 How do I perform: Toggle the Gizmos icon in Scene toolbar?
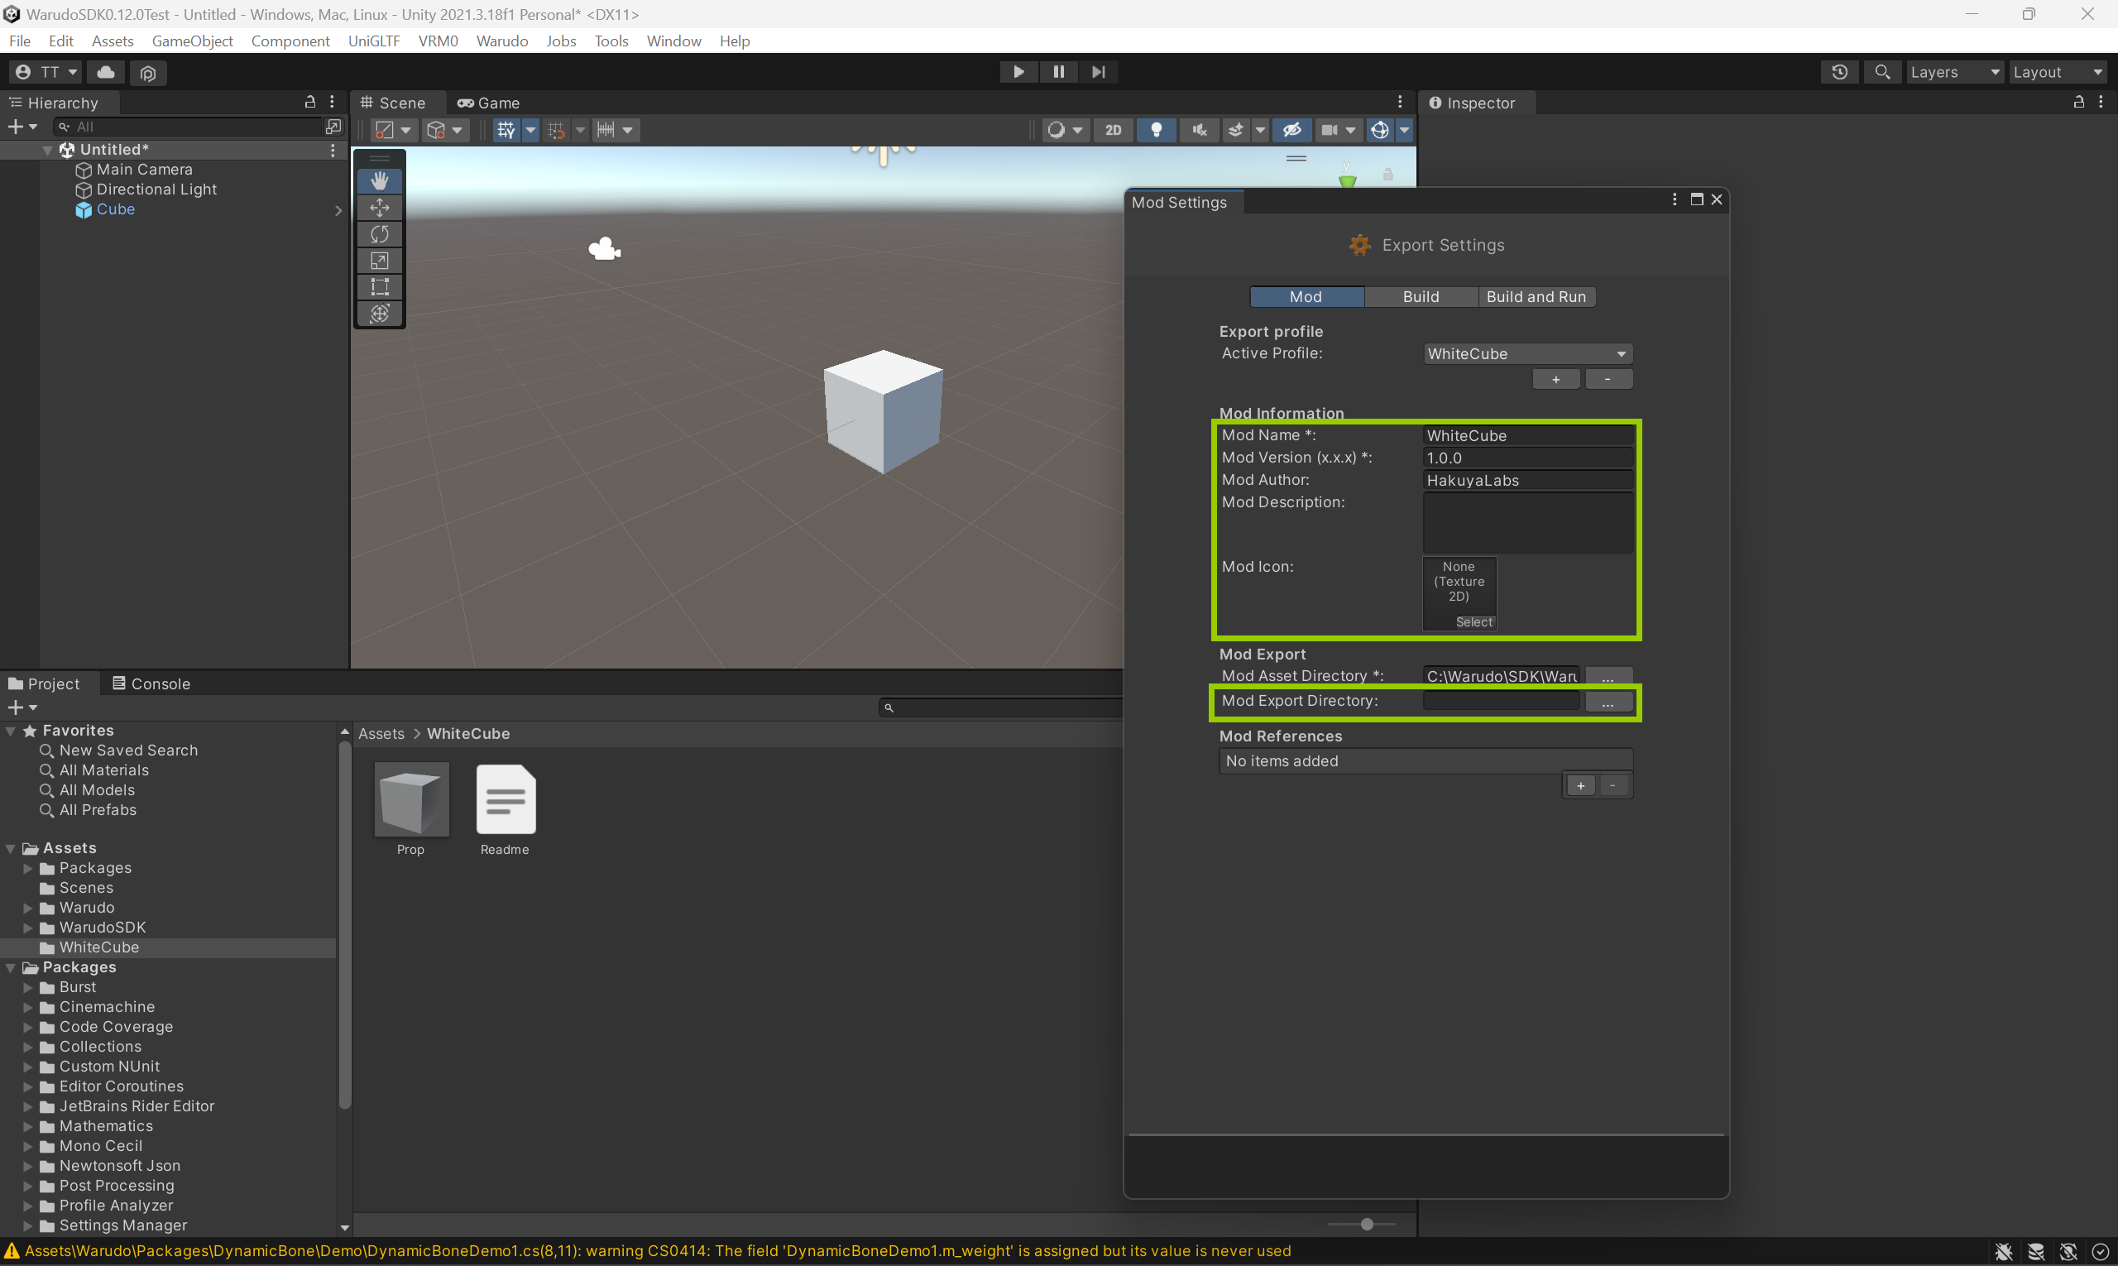[x=1380, y=130]
